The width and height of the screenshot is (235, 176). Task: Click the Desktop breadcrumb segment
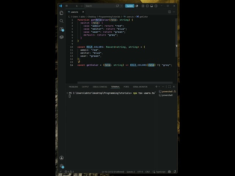point(92,16)
